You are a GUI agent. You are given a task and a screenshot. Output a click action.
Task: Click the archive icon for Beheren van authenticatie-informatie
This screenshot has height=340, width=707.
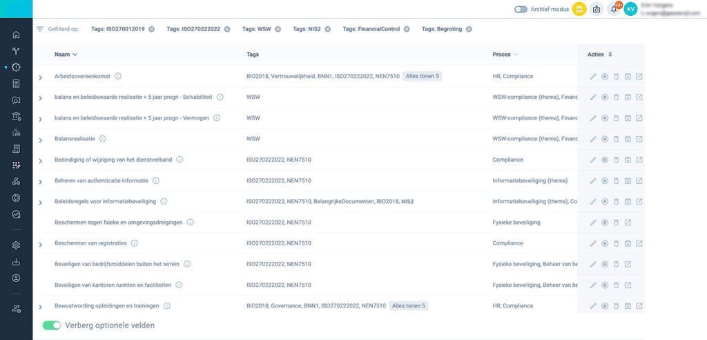628,181
